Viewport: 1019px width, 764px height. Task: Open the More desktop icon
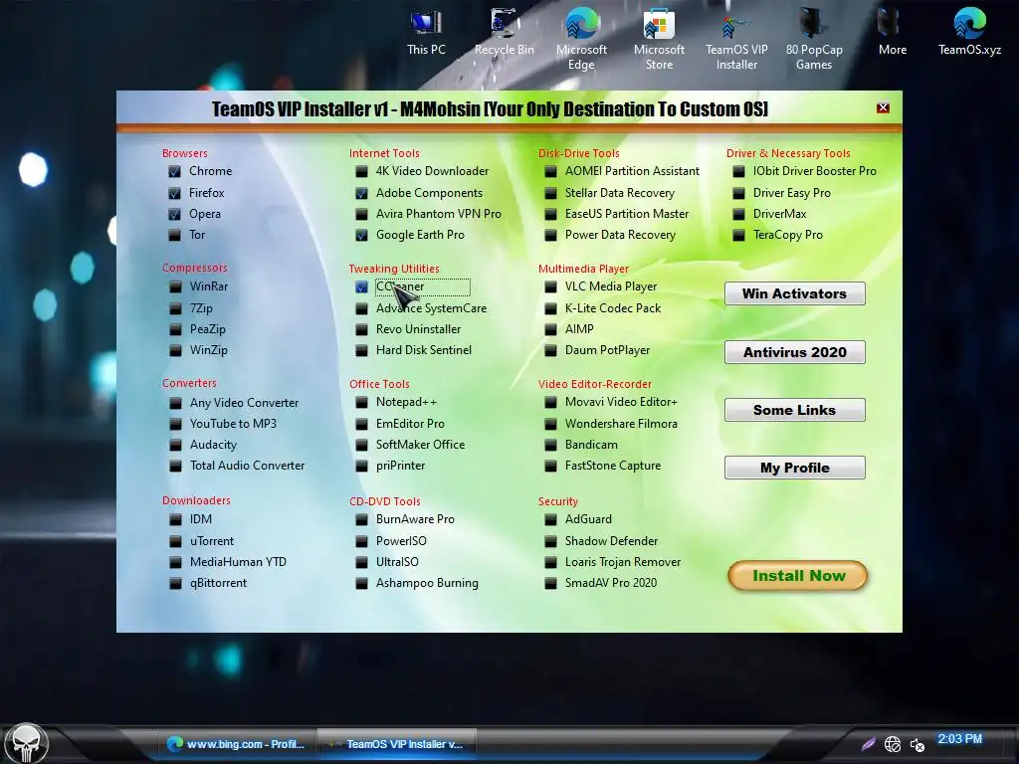pyautogui.click(x=893, y=33)
